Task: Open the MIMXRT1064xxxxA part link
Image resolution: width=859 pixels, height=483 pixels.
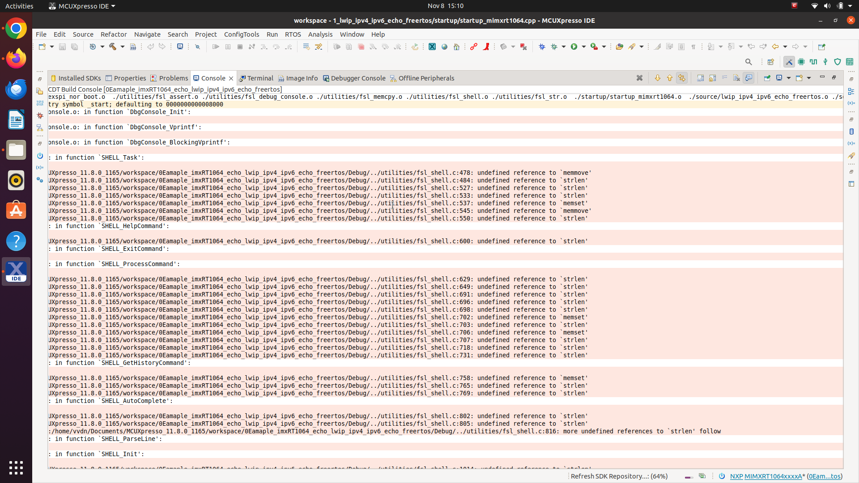Action: (774, 476)
